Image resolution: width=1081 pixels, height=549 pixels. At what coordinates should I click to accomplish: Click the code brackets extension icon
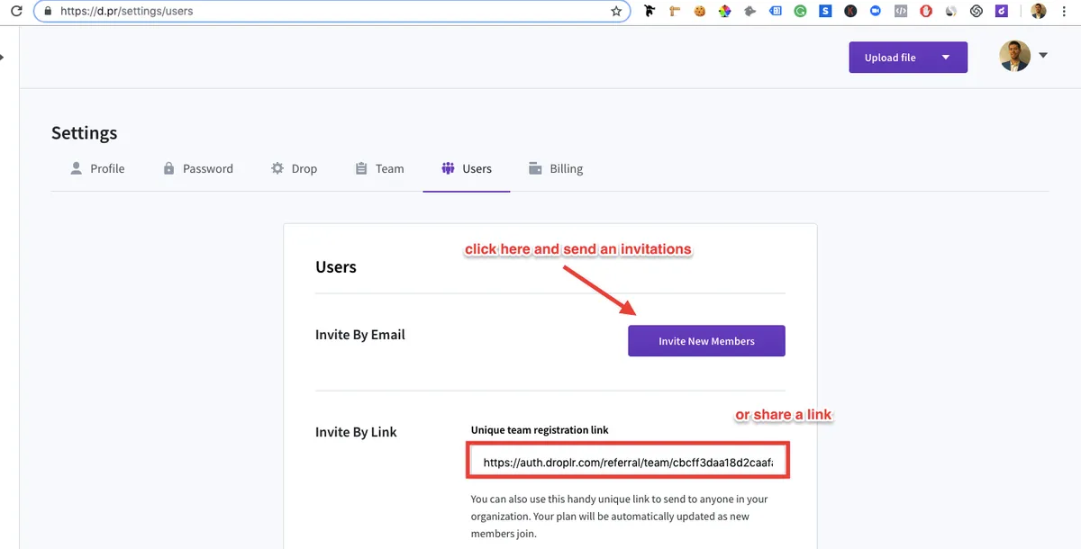point(901,12)
